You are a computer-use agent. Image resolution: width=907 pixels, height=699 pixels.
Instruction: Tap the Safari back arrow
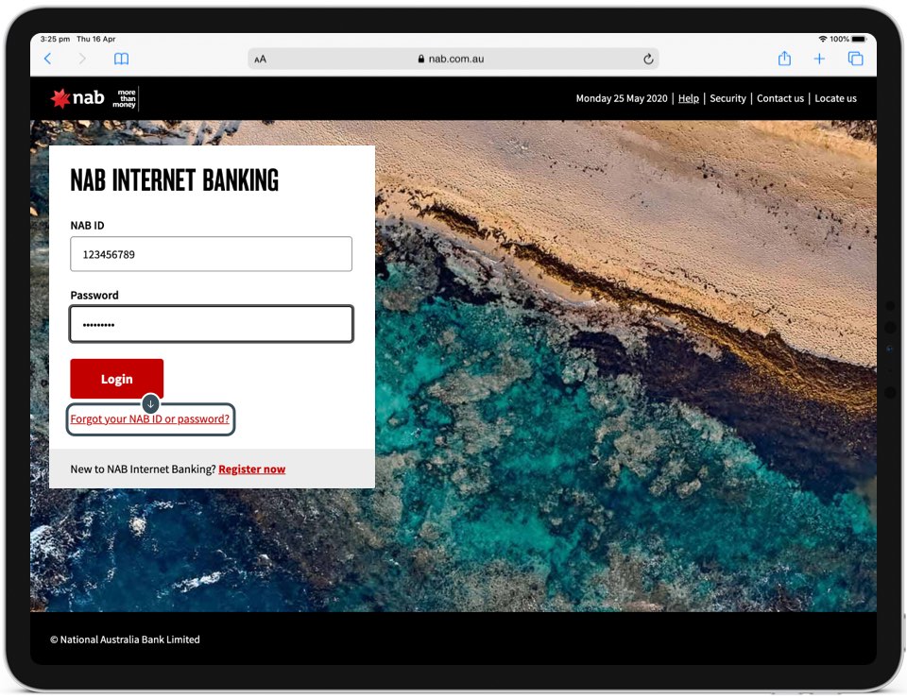[x=48, y=59]
